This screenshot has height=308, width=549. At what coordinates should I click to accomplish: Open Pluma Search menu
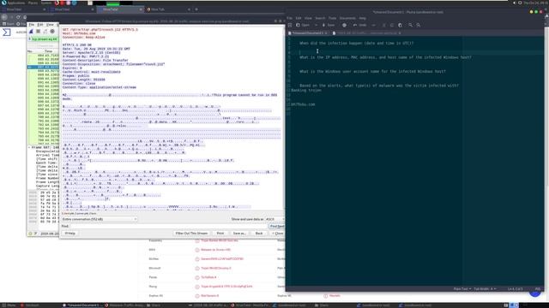pos(320,18)
